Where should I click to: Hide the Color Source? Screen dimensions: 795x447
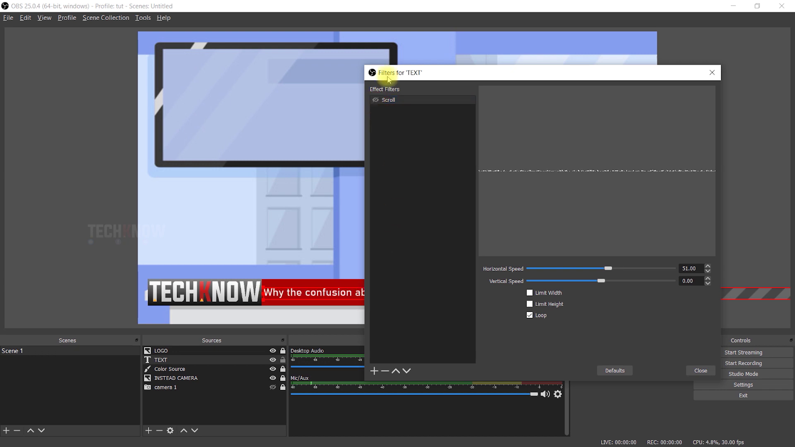click(273, 369)
